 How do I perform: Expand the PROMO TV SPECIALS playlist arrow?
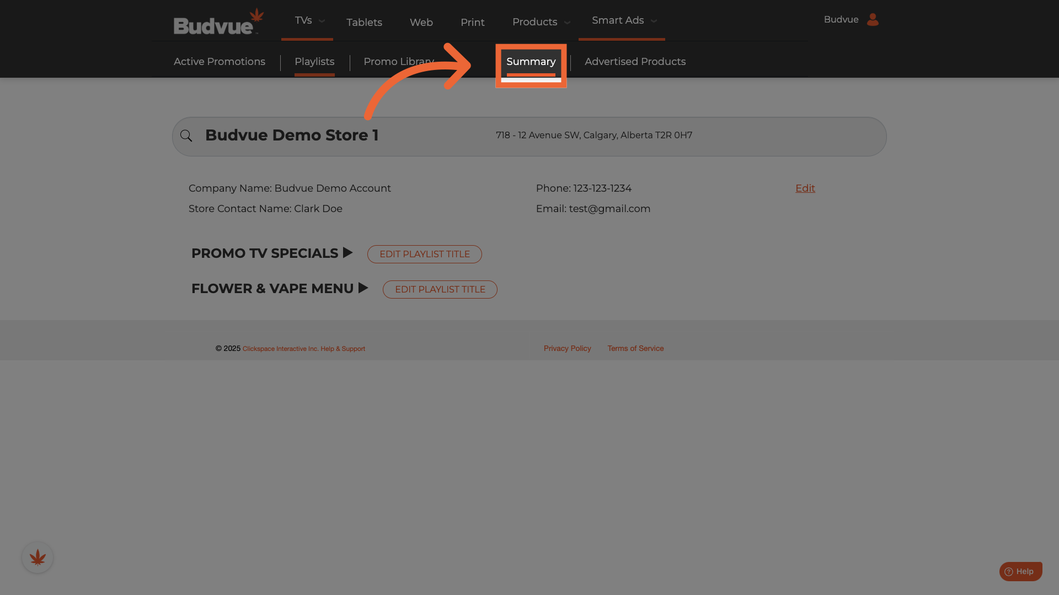[x=347, y=253]
